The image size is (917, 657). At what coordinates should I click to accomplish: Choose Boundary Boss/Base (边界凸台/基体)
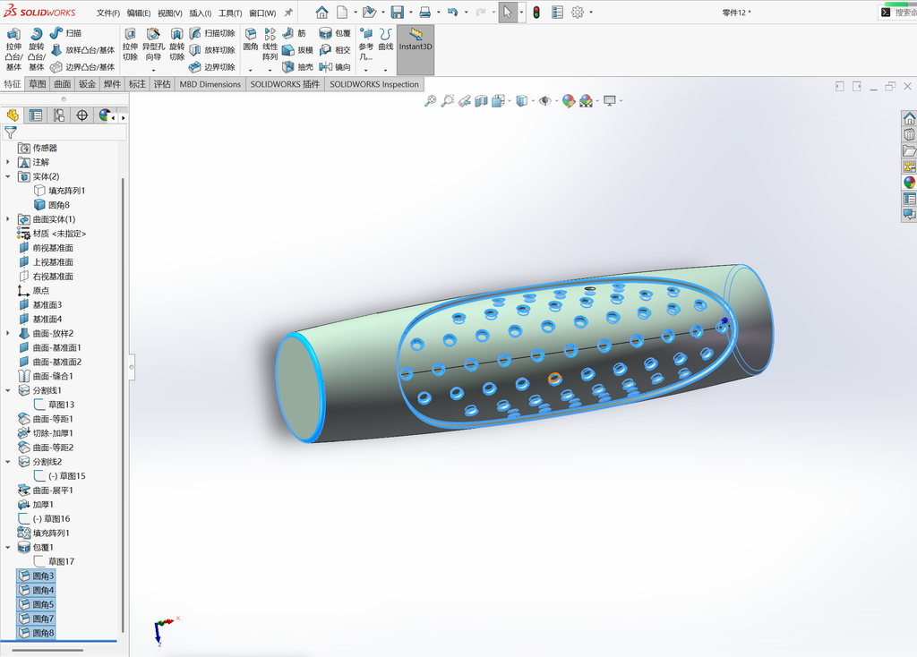click(x=82, y=67)
